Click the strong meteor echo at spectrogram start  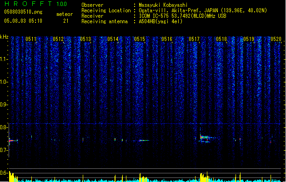[x=13, y=141]
